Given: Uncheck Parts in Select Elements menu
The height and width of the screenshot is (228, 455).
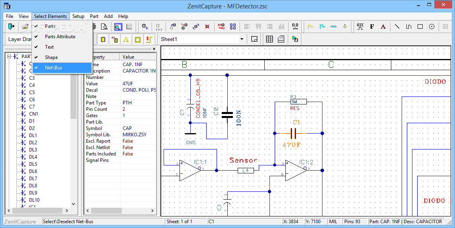Looking at the screenshot, I should pyautogui.click(x=62, y=26).
